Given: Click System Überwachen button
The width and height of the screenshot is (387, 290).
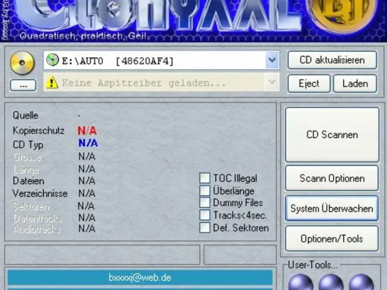Looking at the screenshot, I should pos(332,208).
